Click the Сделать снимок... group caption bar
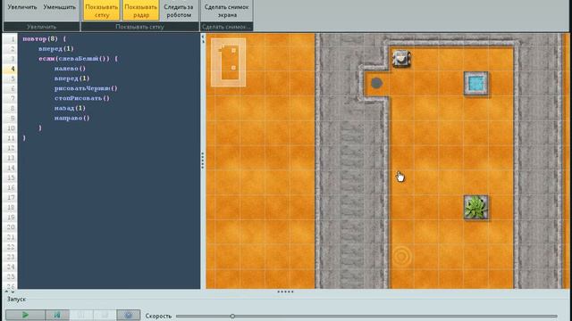Image resolution: width=572 pixels, height=321 pixels. pyautogui.click(x=226, y=27)
